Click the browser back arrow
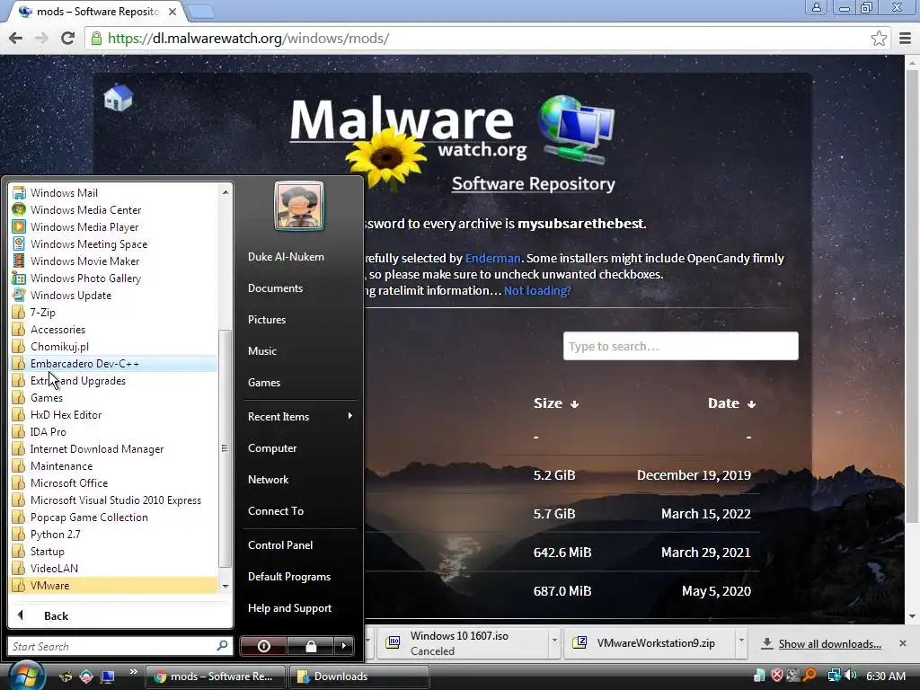 click(x=16, y=38)
